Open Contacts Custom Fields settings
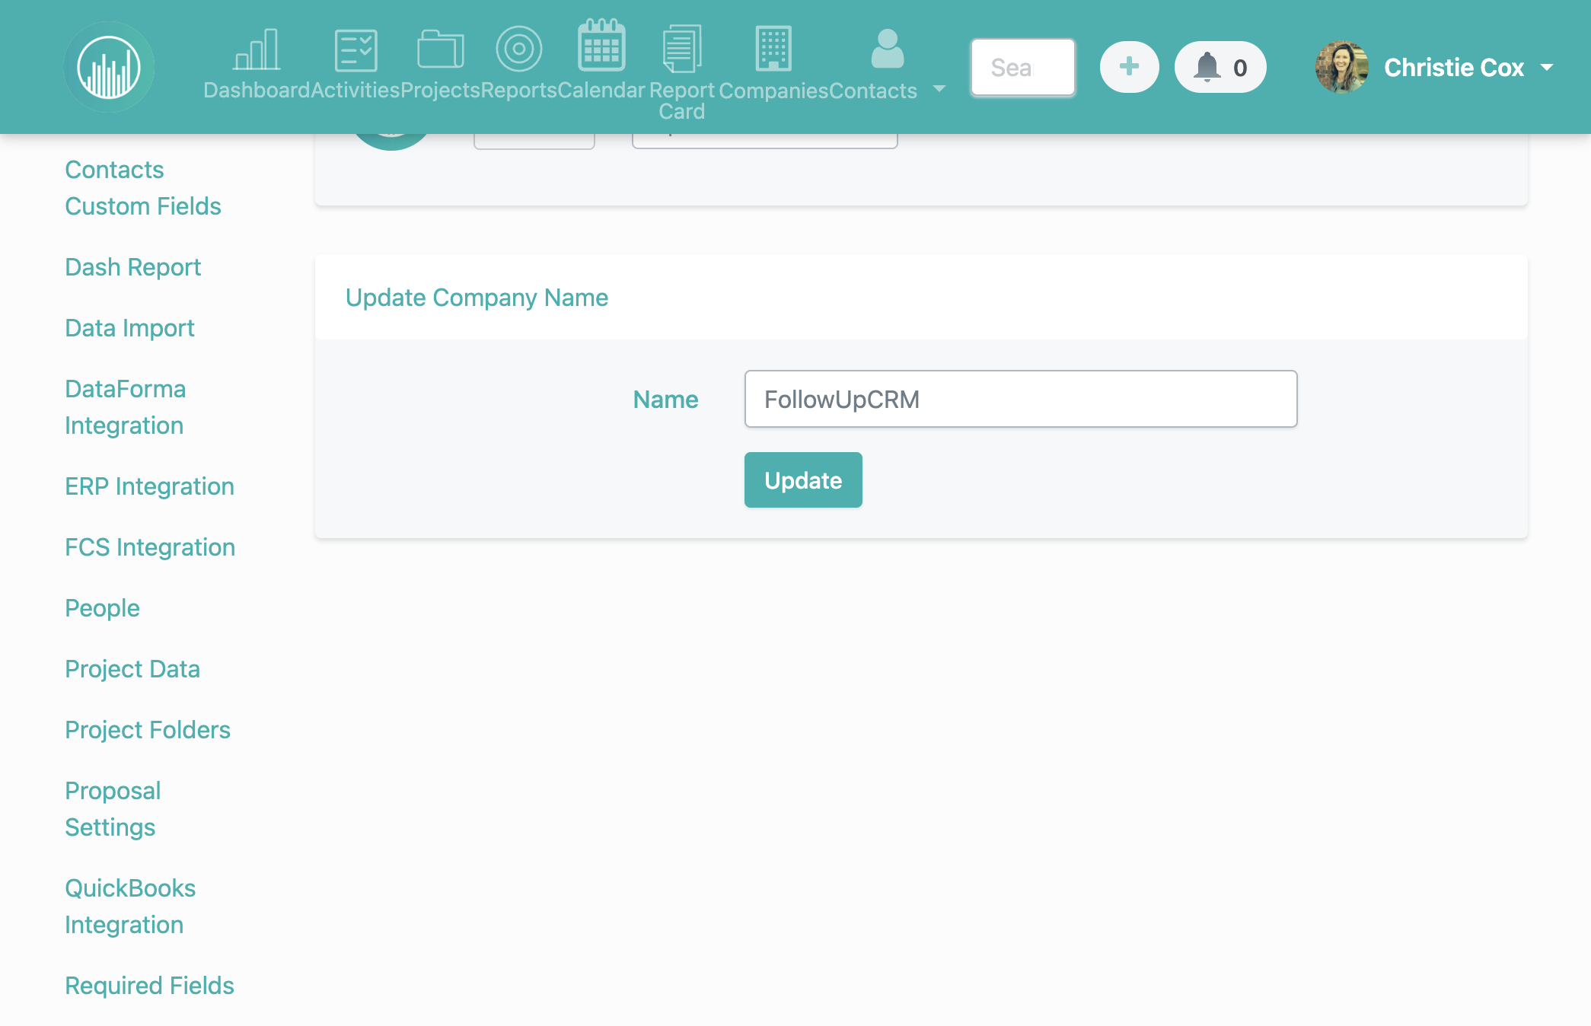1591x1026 pixels. pos(143,188)
